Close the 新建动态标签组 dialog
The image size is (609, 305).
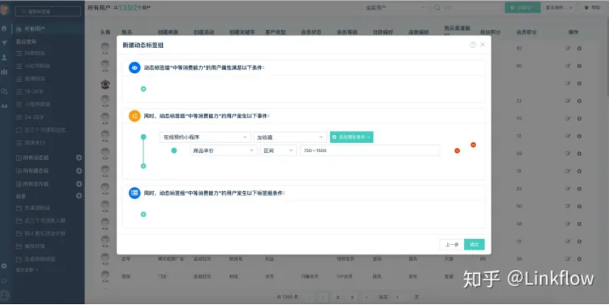point(483,45)
